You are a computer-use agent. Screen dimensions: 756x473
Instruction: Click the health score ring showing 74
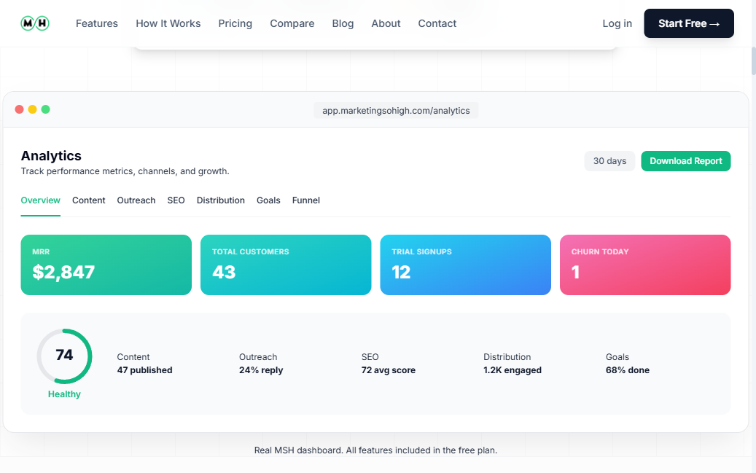64,356
